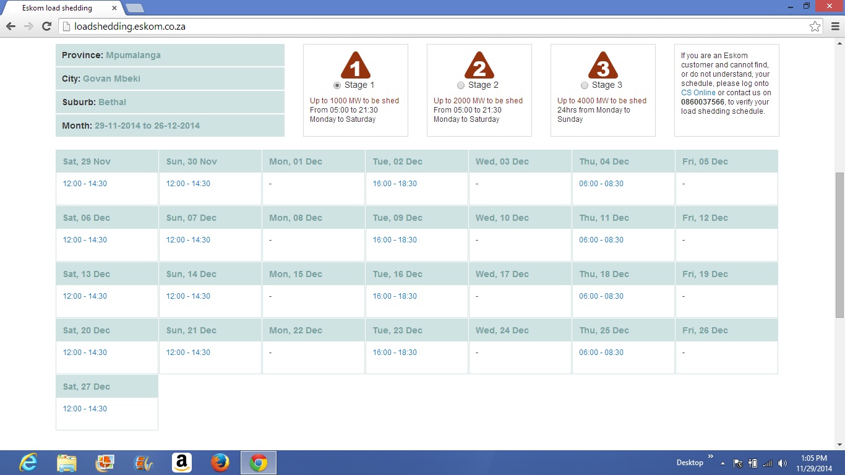Click the Wed, 24 Dec day header
The height and width of the screenshot is (475, 845).
click(520, 330)
